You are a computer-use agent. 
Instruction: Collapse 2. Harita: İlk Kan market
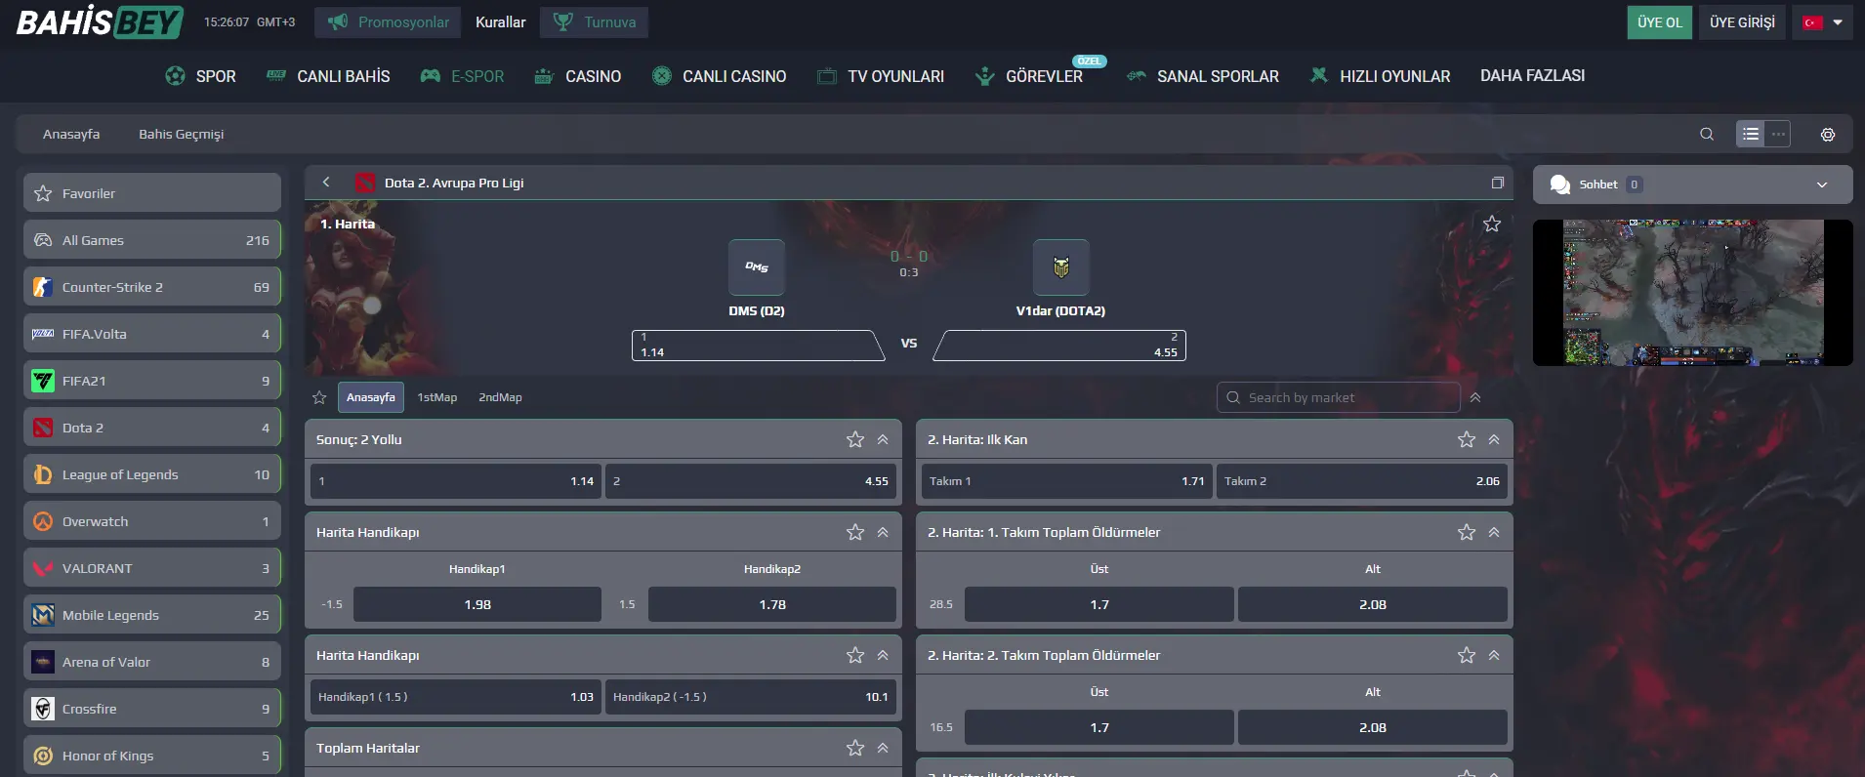click(x=1494, y=439)
